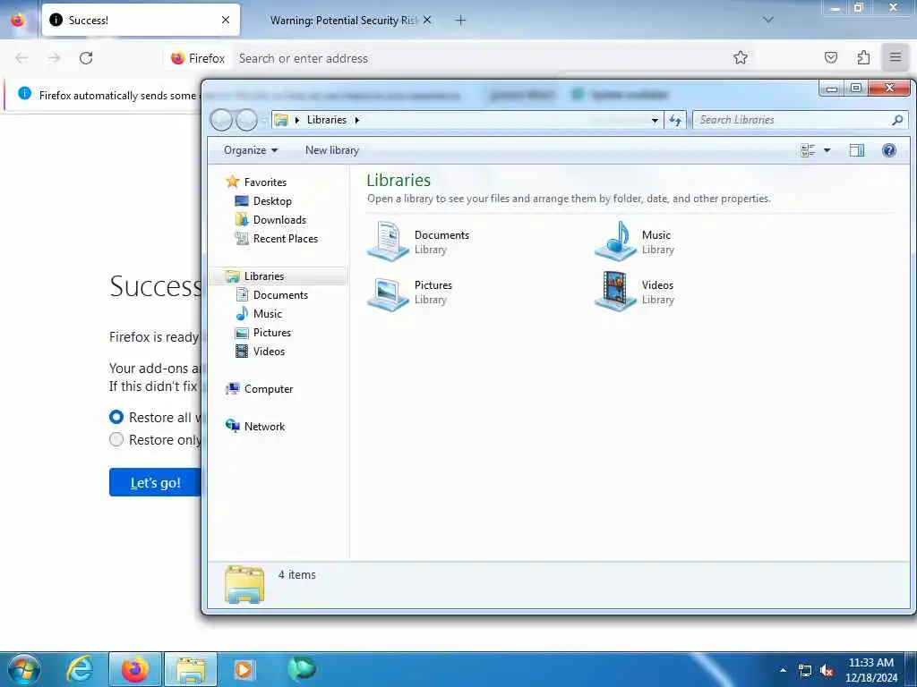Click Windows Explorer taskbar icon
Viewport: 917px width, 687px height.
pos(191,669)
